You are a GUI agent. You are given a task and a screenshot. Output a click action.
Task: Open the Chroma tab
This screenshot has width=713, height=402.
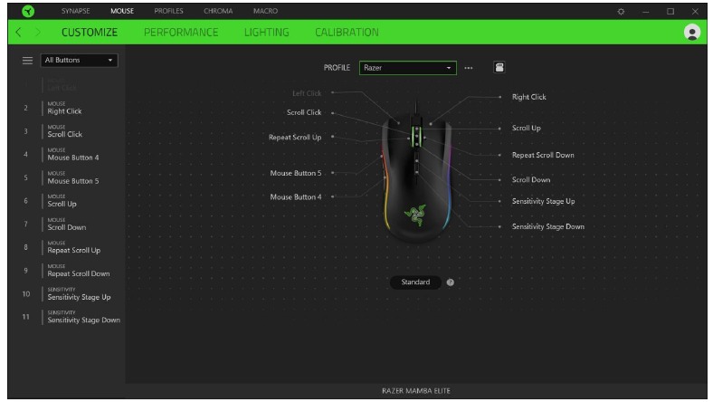[x=218, y=11]
